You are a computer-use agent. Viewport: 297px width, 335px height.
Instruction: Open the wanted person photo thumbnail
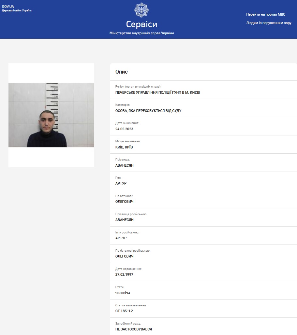click(51, 115)
